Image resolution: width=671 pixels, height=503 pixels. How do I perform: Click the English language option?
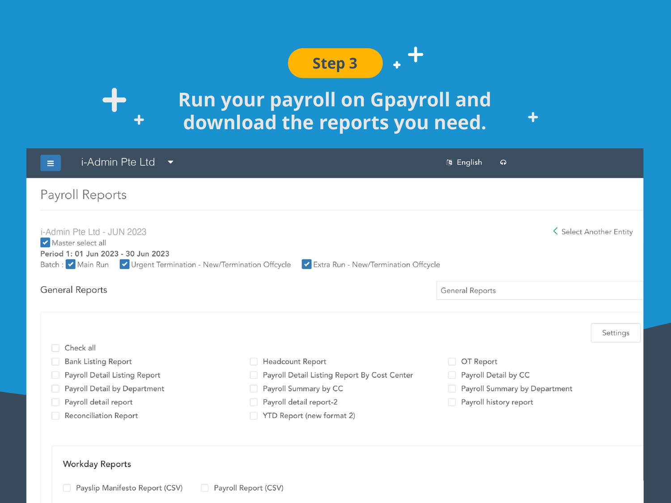point(469,162)
